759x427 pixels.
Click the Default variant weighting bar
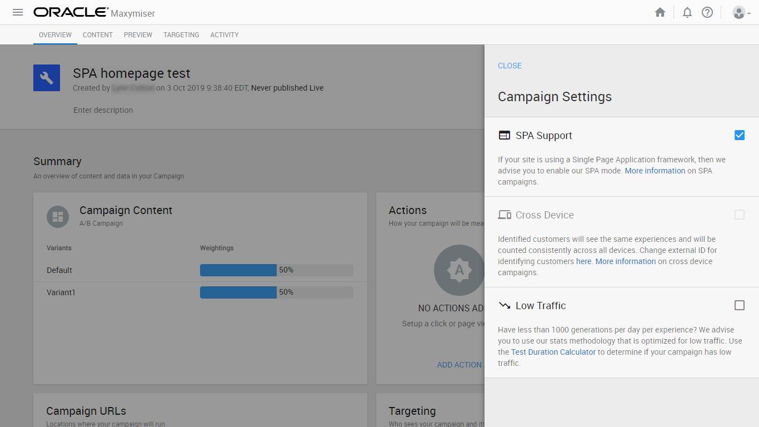(276, 270)
